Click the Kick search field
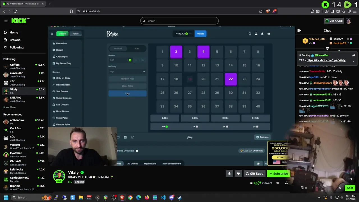 pos(179,21)
